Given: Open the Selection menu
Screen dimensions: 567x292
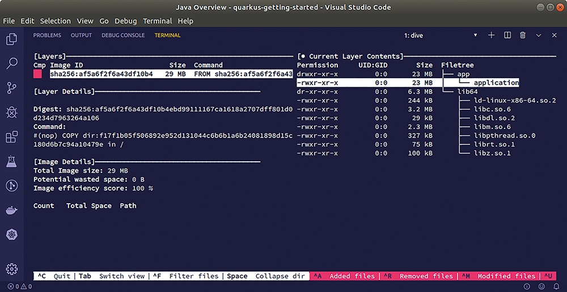Looking at the screenshot, I should [56, 21].
